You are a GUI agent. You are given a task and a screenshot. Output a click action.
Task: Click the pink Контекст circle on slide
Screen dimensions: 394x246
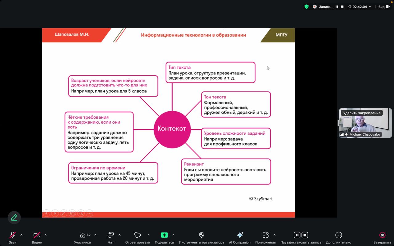[172, 129]
